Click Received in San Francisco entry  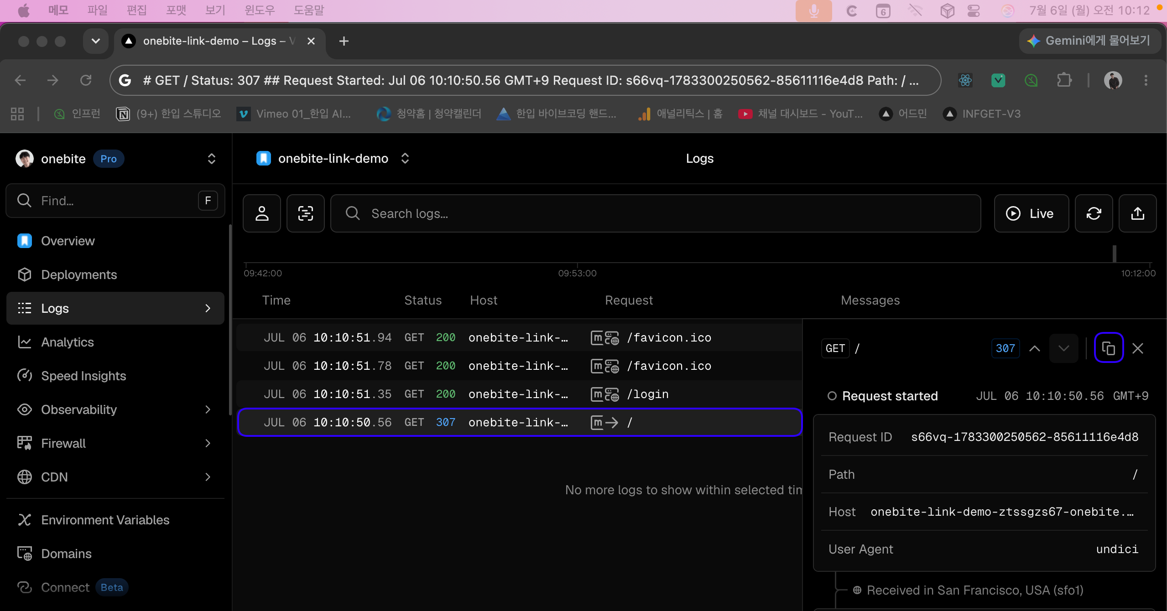pyautogui.click(x=968, y=590)
